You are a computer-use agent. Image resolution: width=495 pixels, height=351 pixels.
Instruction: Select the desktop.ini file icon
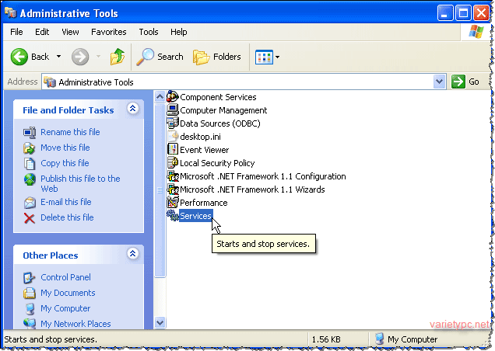point(173,136)
